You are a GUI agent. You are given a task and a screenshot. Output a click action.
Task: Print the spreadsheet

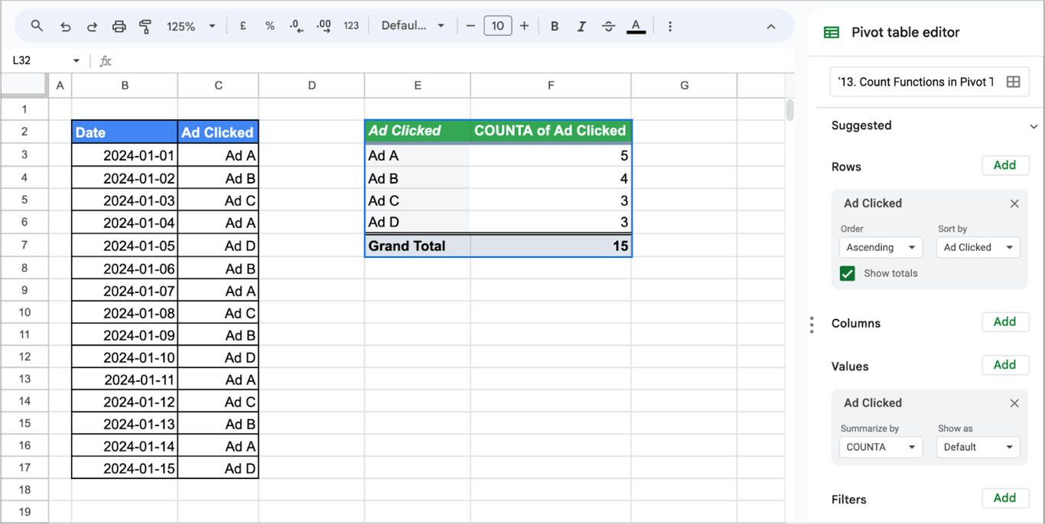(119, 26)
